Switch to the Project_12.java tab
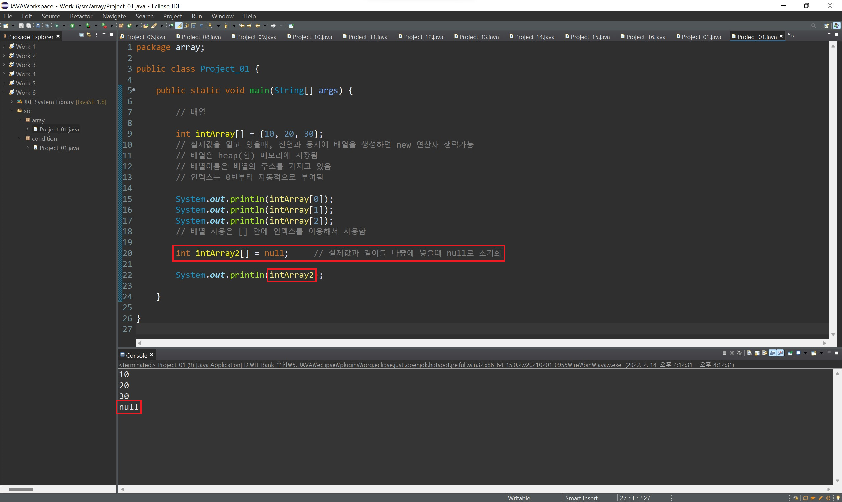842x502 pixels. [x=423, y=37]
